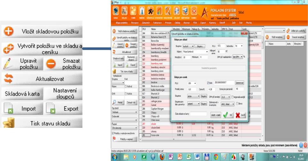
Task: Open the Rozvoz menu item
Action: [x=186, y=23]
